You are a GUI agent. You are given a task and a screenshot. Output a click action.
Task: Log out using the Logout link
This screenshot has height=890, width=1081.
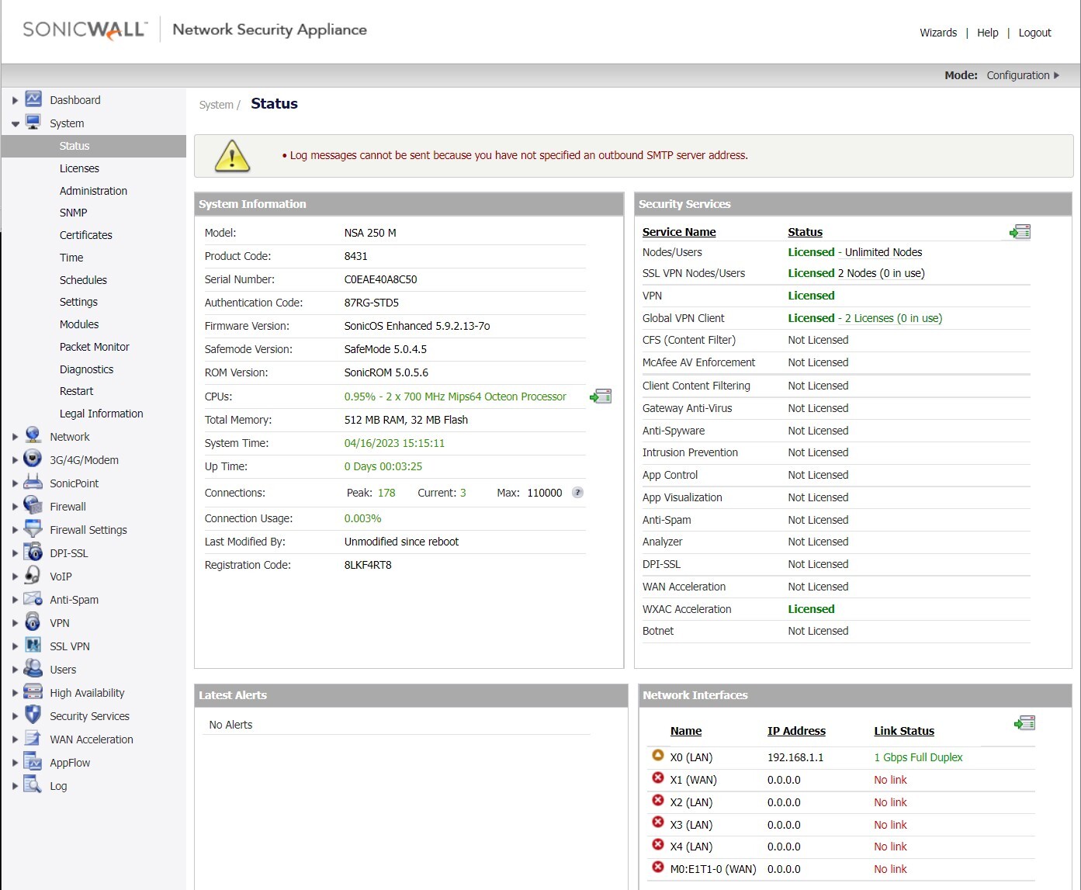(x=1034, y=33)
